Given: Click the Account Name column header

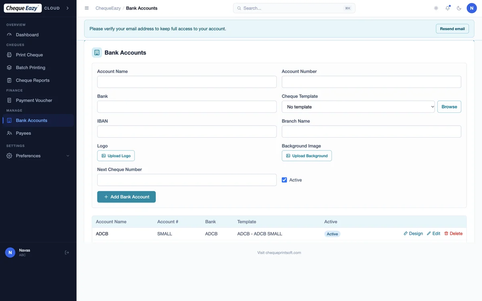Looking at the screenshot, I should click(111, 222).
